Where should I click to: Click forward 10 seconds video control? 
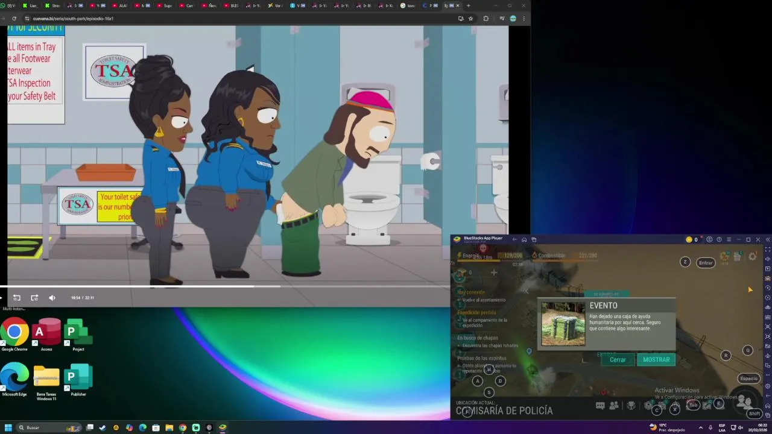34,298
